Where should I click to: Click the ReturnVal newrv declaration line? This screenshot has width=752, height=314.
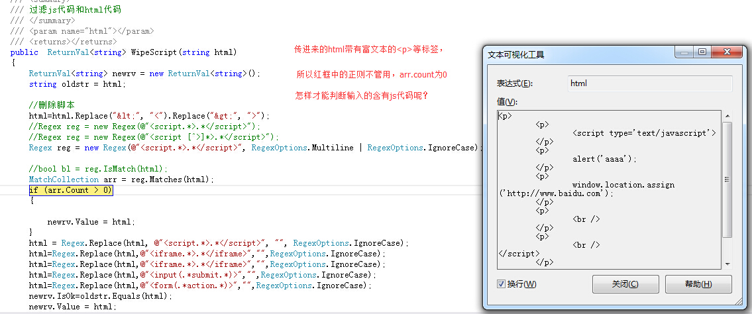click(x=144, y=74)
